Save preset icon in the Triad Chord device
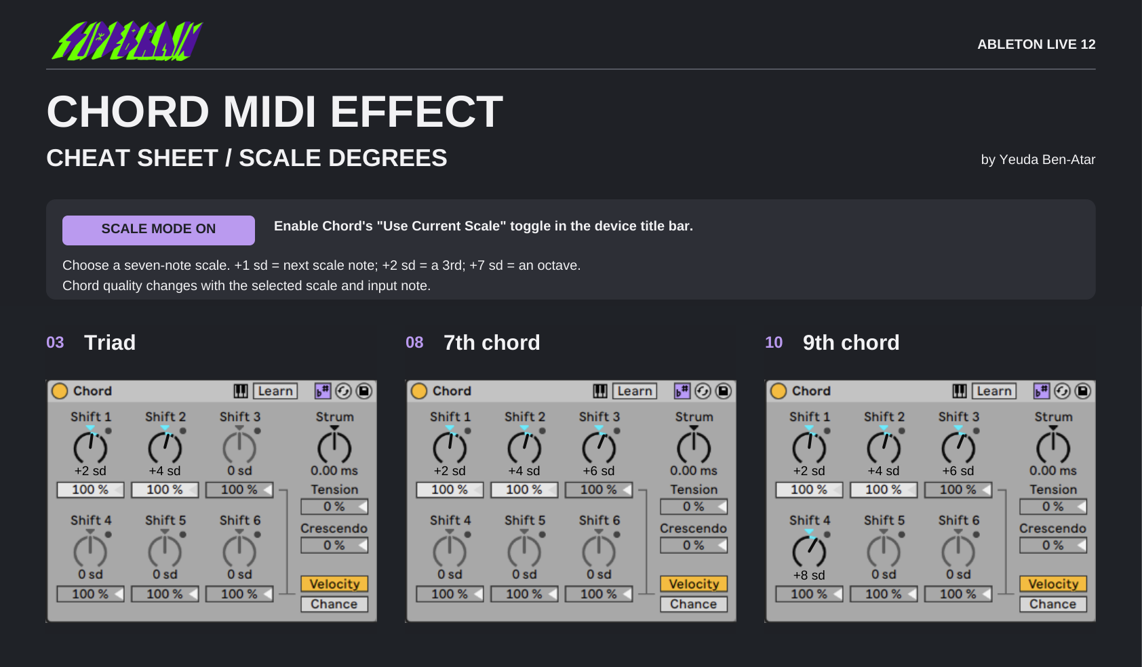Screen dimensions: 1142x667 tap(364, 391)
